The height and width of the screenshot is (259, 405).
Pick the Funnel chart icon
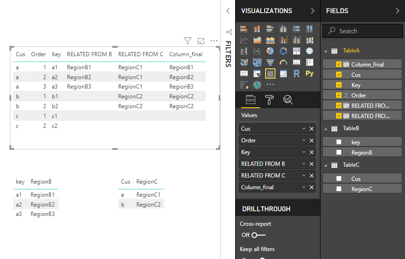(270, 62)
